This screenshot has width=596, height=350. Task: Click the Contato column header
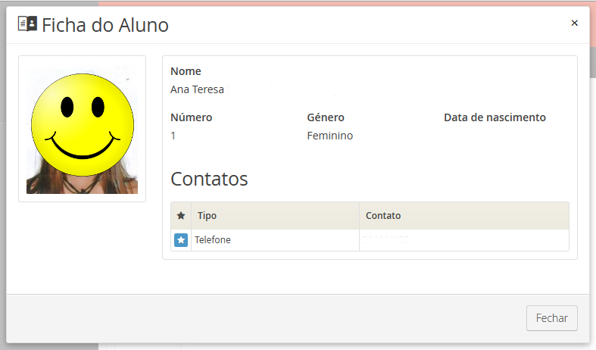coord(383,216)
